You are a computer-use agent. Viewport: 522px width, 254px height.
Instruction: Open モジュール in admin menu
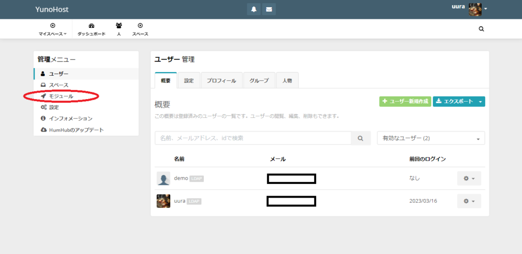tap(86, 96)
